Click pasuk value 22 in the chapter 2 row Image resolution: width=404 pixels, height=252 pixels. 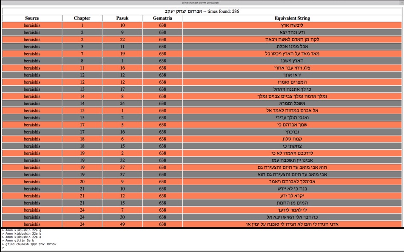(x=122, y=39)
